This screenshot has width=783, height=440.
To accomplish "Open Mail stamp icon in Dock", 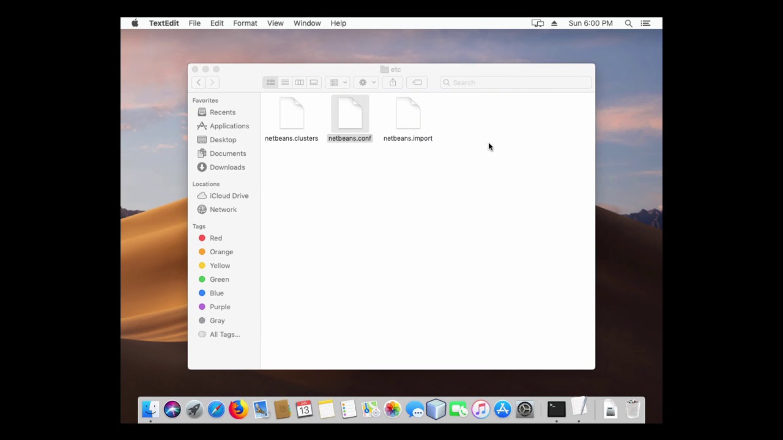I will [x=261, y=409].
